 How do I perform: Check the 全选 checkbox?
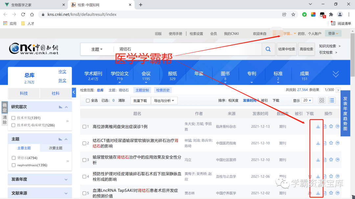88,100
